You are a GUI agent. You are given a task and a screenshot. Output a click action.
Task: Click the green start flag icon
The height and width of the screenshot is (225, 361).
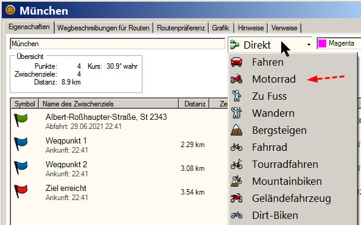click(x=21, y=120)
